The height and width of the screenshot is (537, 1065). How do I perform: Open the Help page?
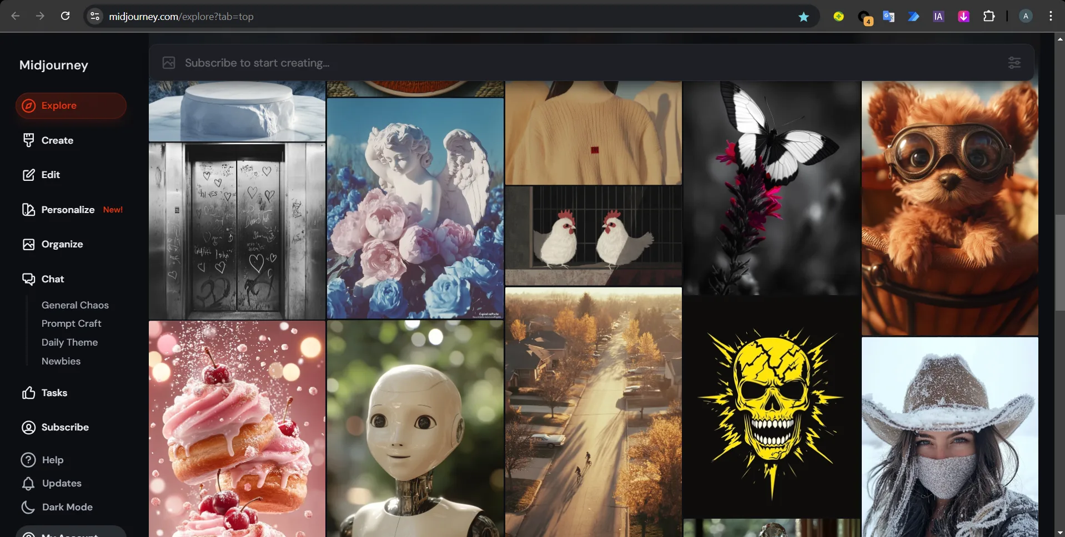pos(52,460)
